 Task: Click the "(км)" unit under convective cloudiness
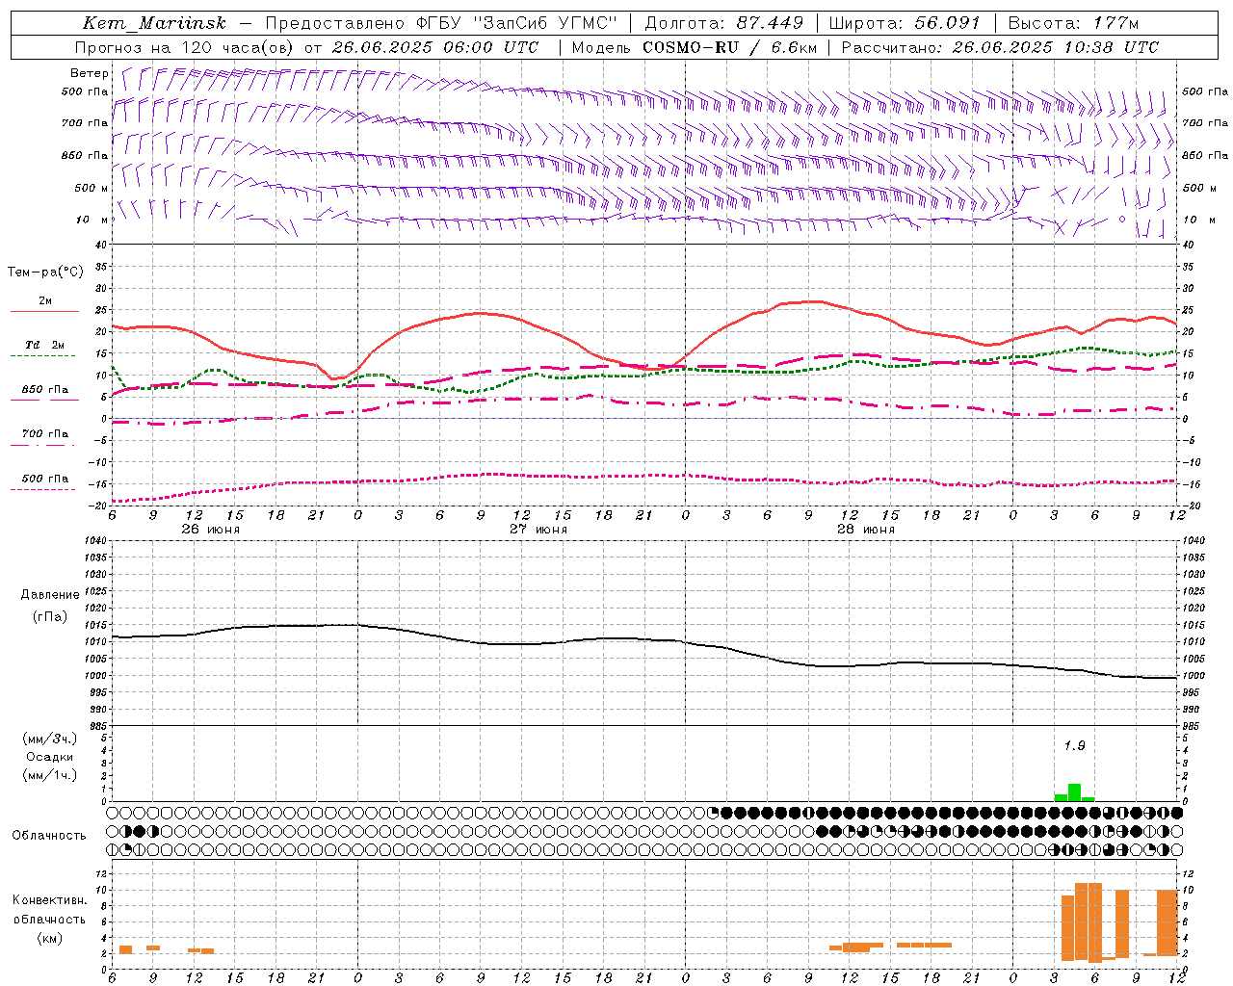(50, 939)
